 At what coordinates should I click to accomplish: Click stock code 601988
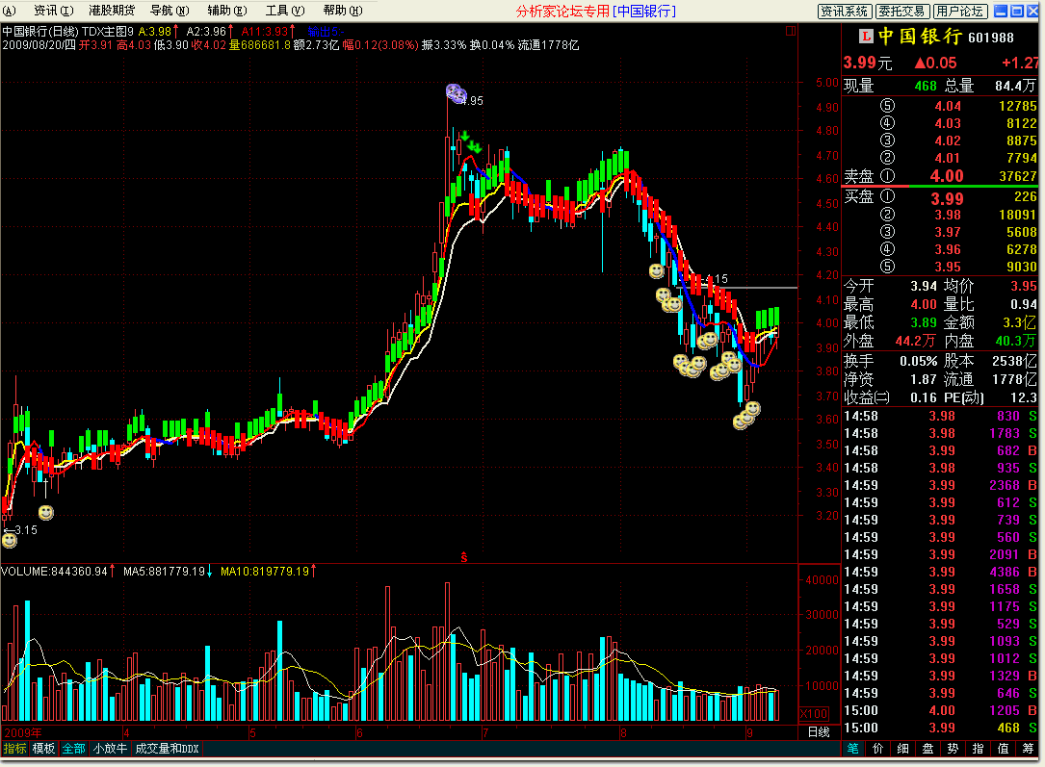pos(991,38)
